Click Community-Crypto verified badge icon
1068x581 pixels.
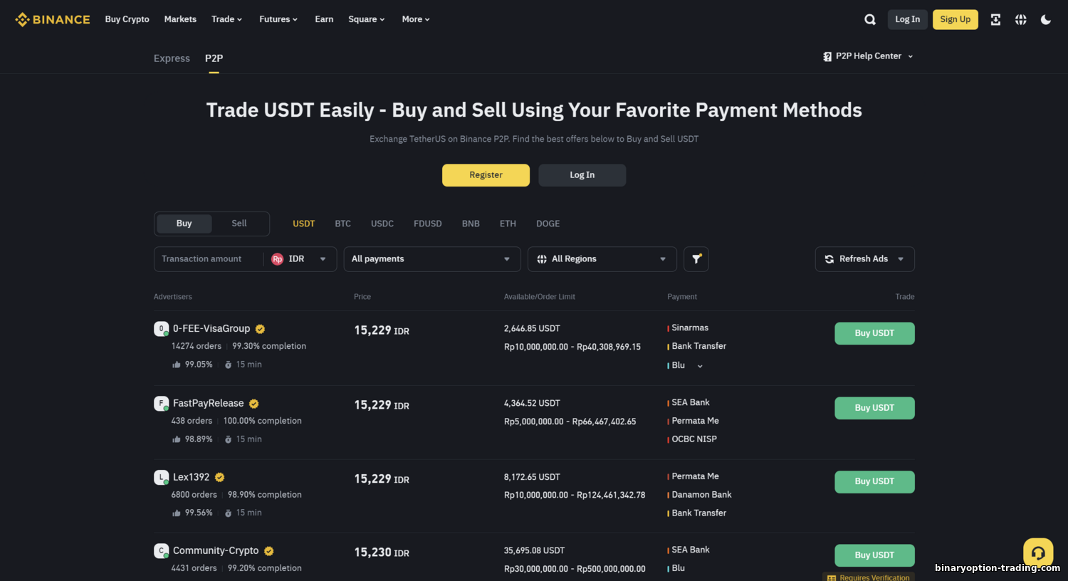point(269,551)
